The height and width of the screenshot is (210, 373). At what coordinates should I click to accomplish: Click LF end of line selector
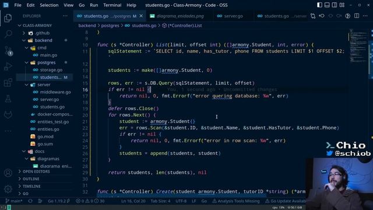[194, 201]
